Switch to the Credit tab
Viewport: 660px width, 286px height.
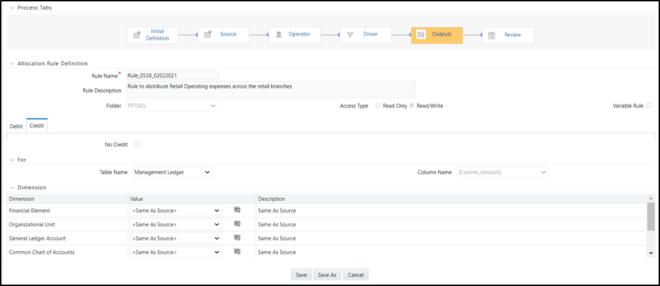37,126
